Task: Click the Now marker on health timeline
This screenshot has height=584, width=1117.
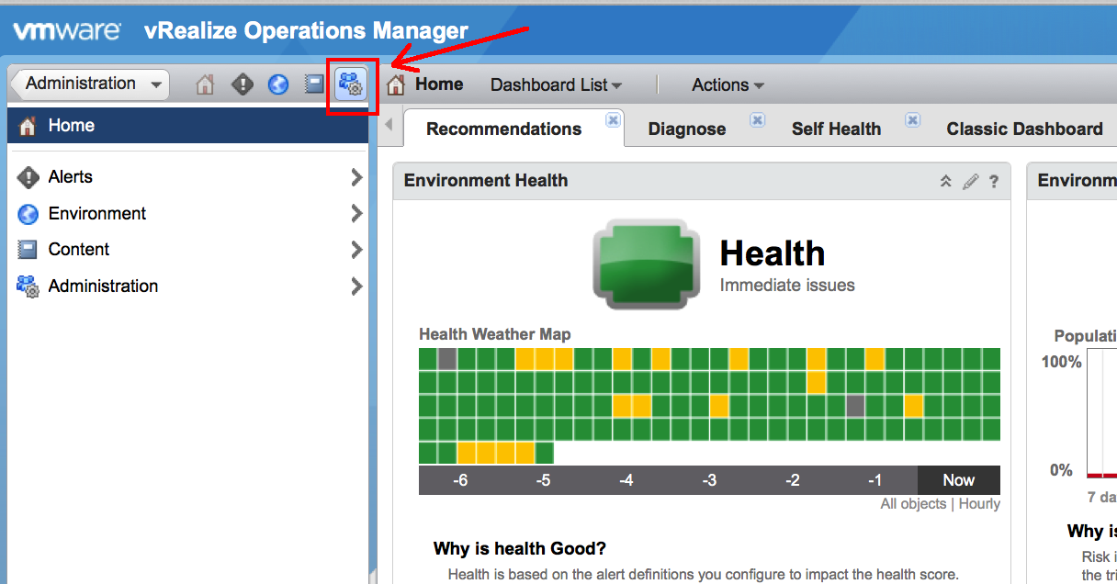Action: pyautogui.click(x=958, y=480)
